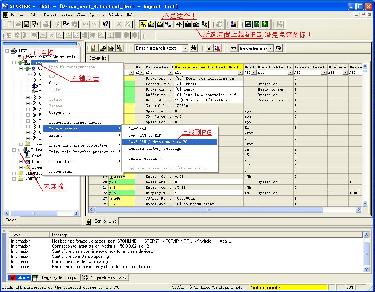The width and height of the screenshot is (375, 292).
Task: Click the expert list horizontal scrollbar
Action: pyautogui.click(x=209, y=210)
